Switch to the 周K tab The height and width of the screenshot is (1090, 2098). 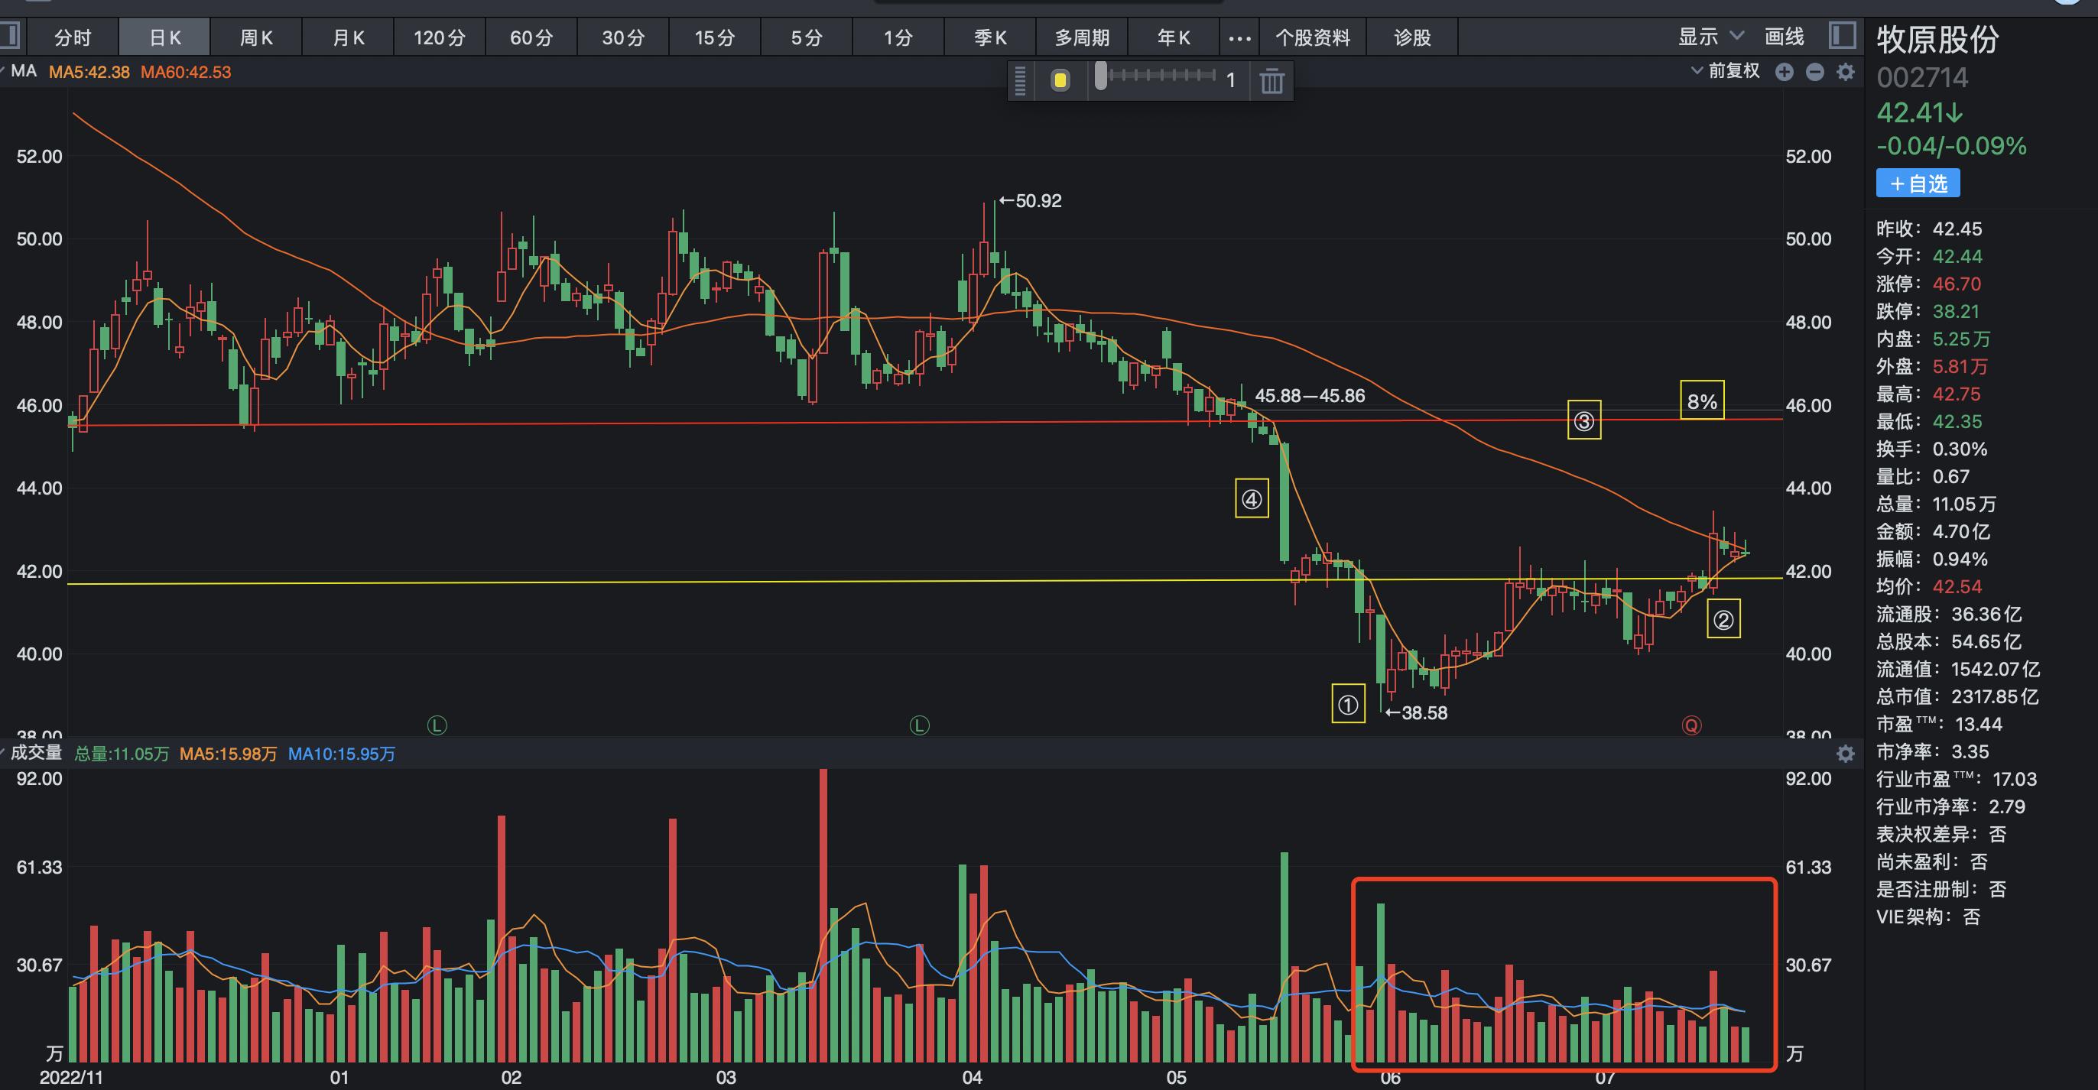(257, 37)
